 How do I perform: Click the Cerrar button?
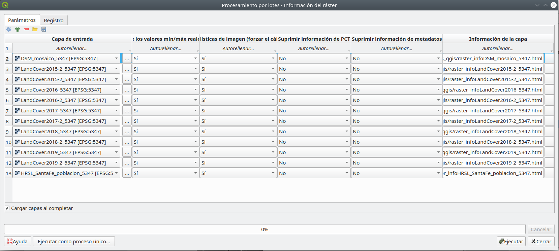point(541,241)
